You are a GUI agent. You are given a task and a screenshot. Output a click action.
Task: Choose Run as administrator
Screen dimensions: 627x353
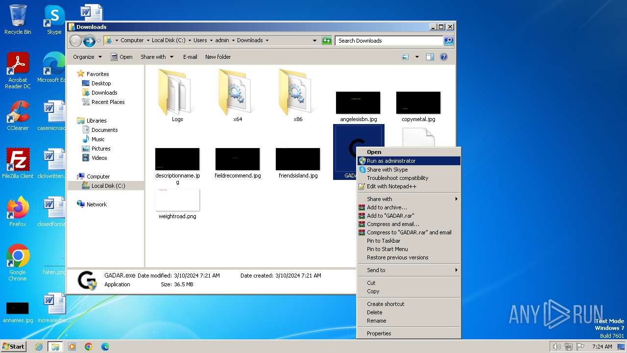click(x=409, y=161)
